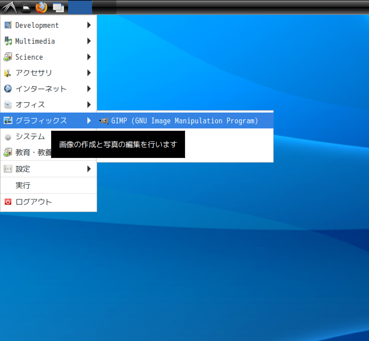
Task: Expand the 設定 submenu arrow
Action: [x=89, y=169]
